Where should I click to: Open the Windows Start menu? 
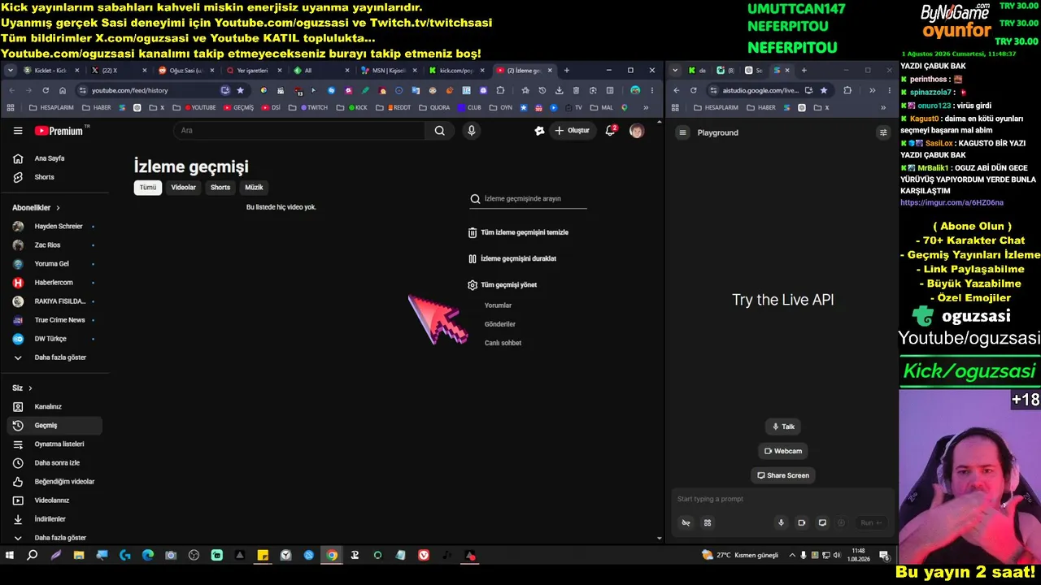10,556
